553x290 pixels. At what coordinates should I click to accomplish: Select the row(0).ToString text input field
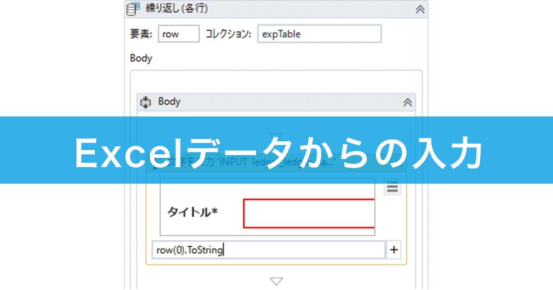click(269, 250)
